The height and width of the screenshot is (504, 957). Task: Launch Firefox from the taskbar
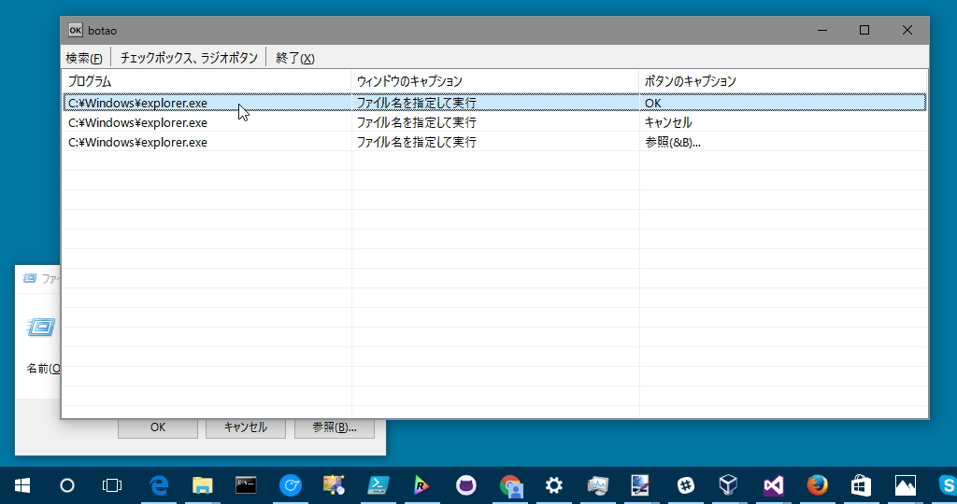817,485
